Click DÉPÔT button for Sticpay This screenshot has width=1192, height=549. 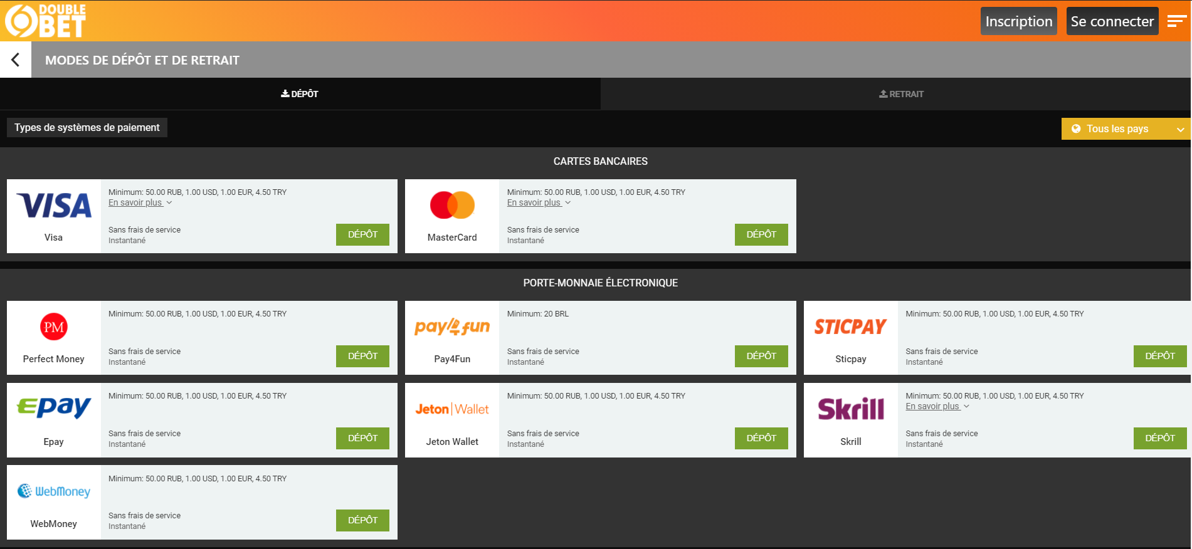1160,356
